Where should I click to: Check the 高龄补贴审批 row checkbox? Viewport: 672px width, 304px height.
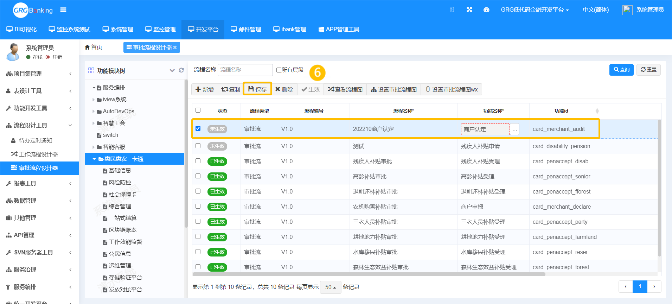tap(198, 176)
